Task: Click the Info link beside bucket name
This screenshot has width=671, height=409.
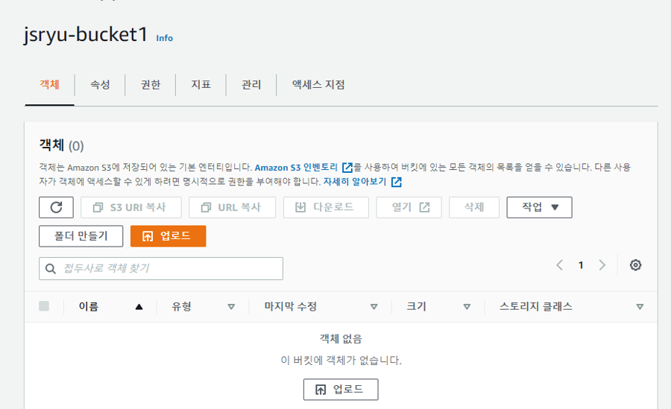Action: tap(164, 38)
